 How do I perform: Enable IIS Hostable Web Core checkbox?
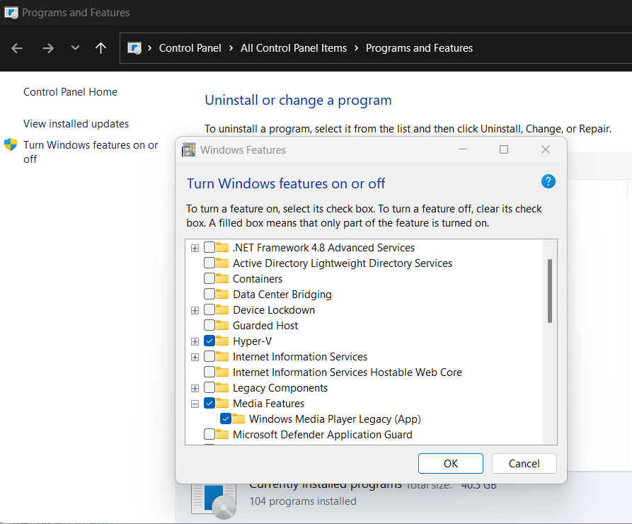click(209, 372)
